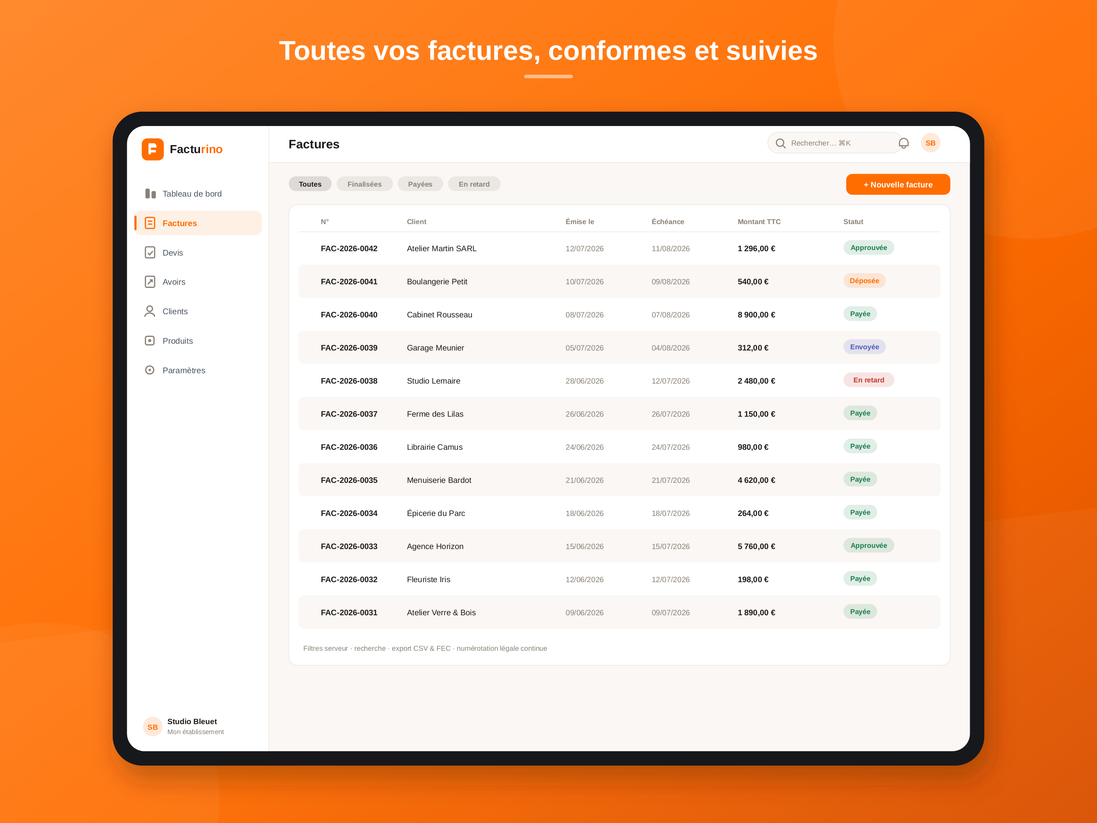Select client Ferme des Lilas
Viewport: 1097px width, 823px height.
(435, 414)
